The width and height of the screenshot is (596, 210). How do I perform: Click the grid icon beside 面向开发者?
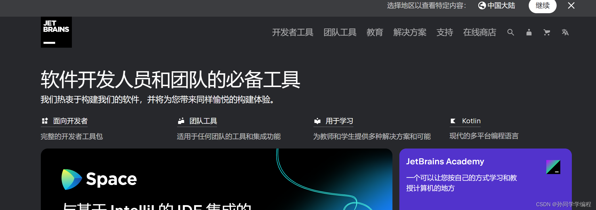(x=45, y=121)
